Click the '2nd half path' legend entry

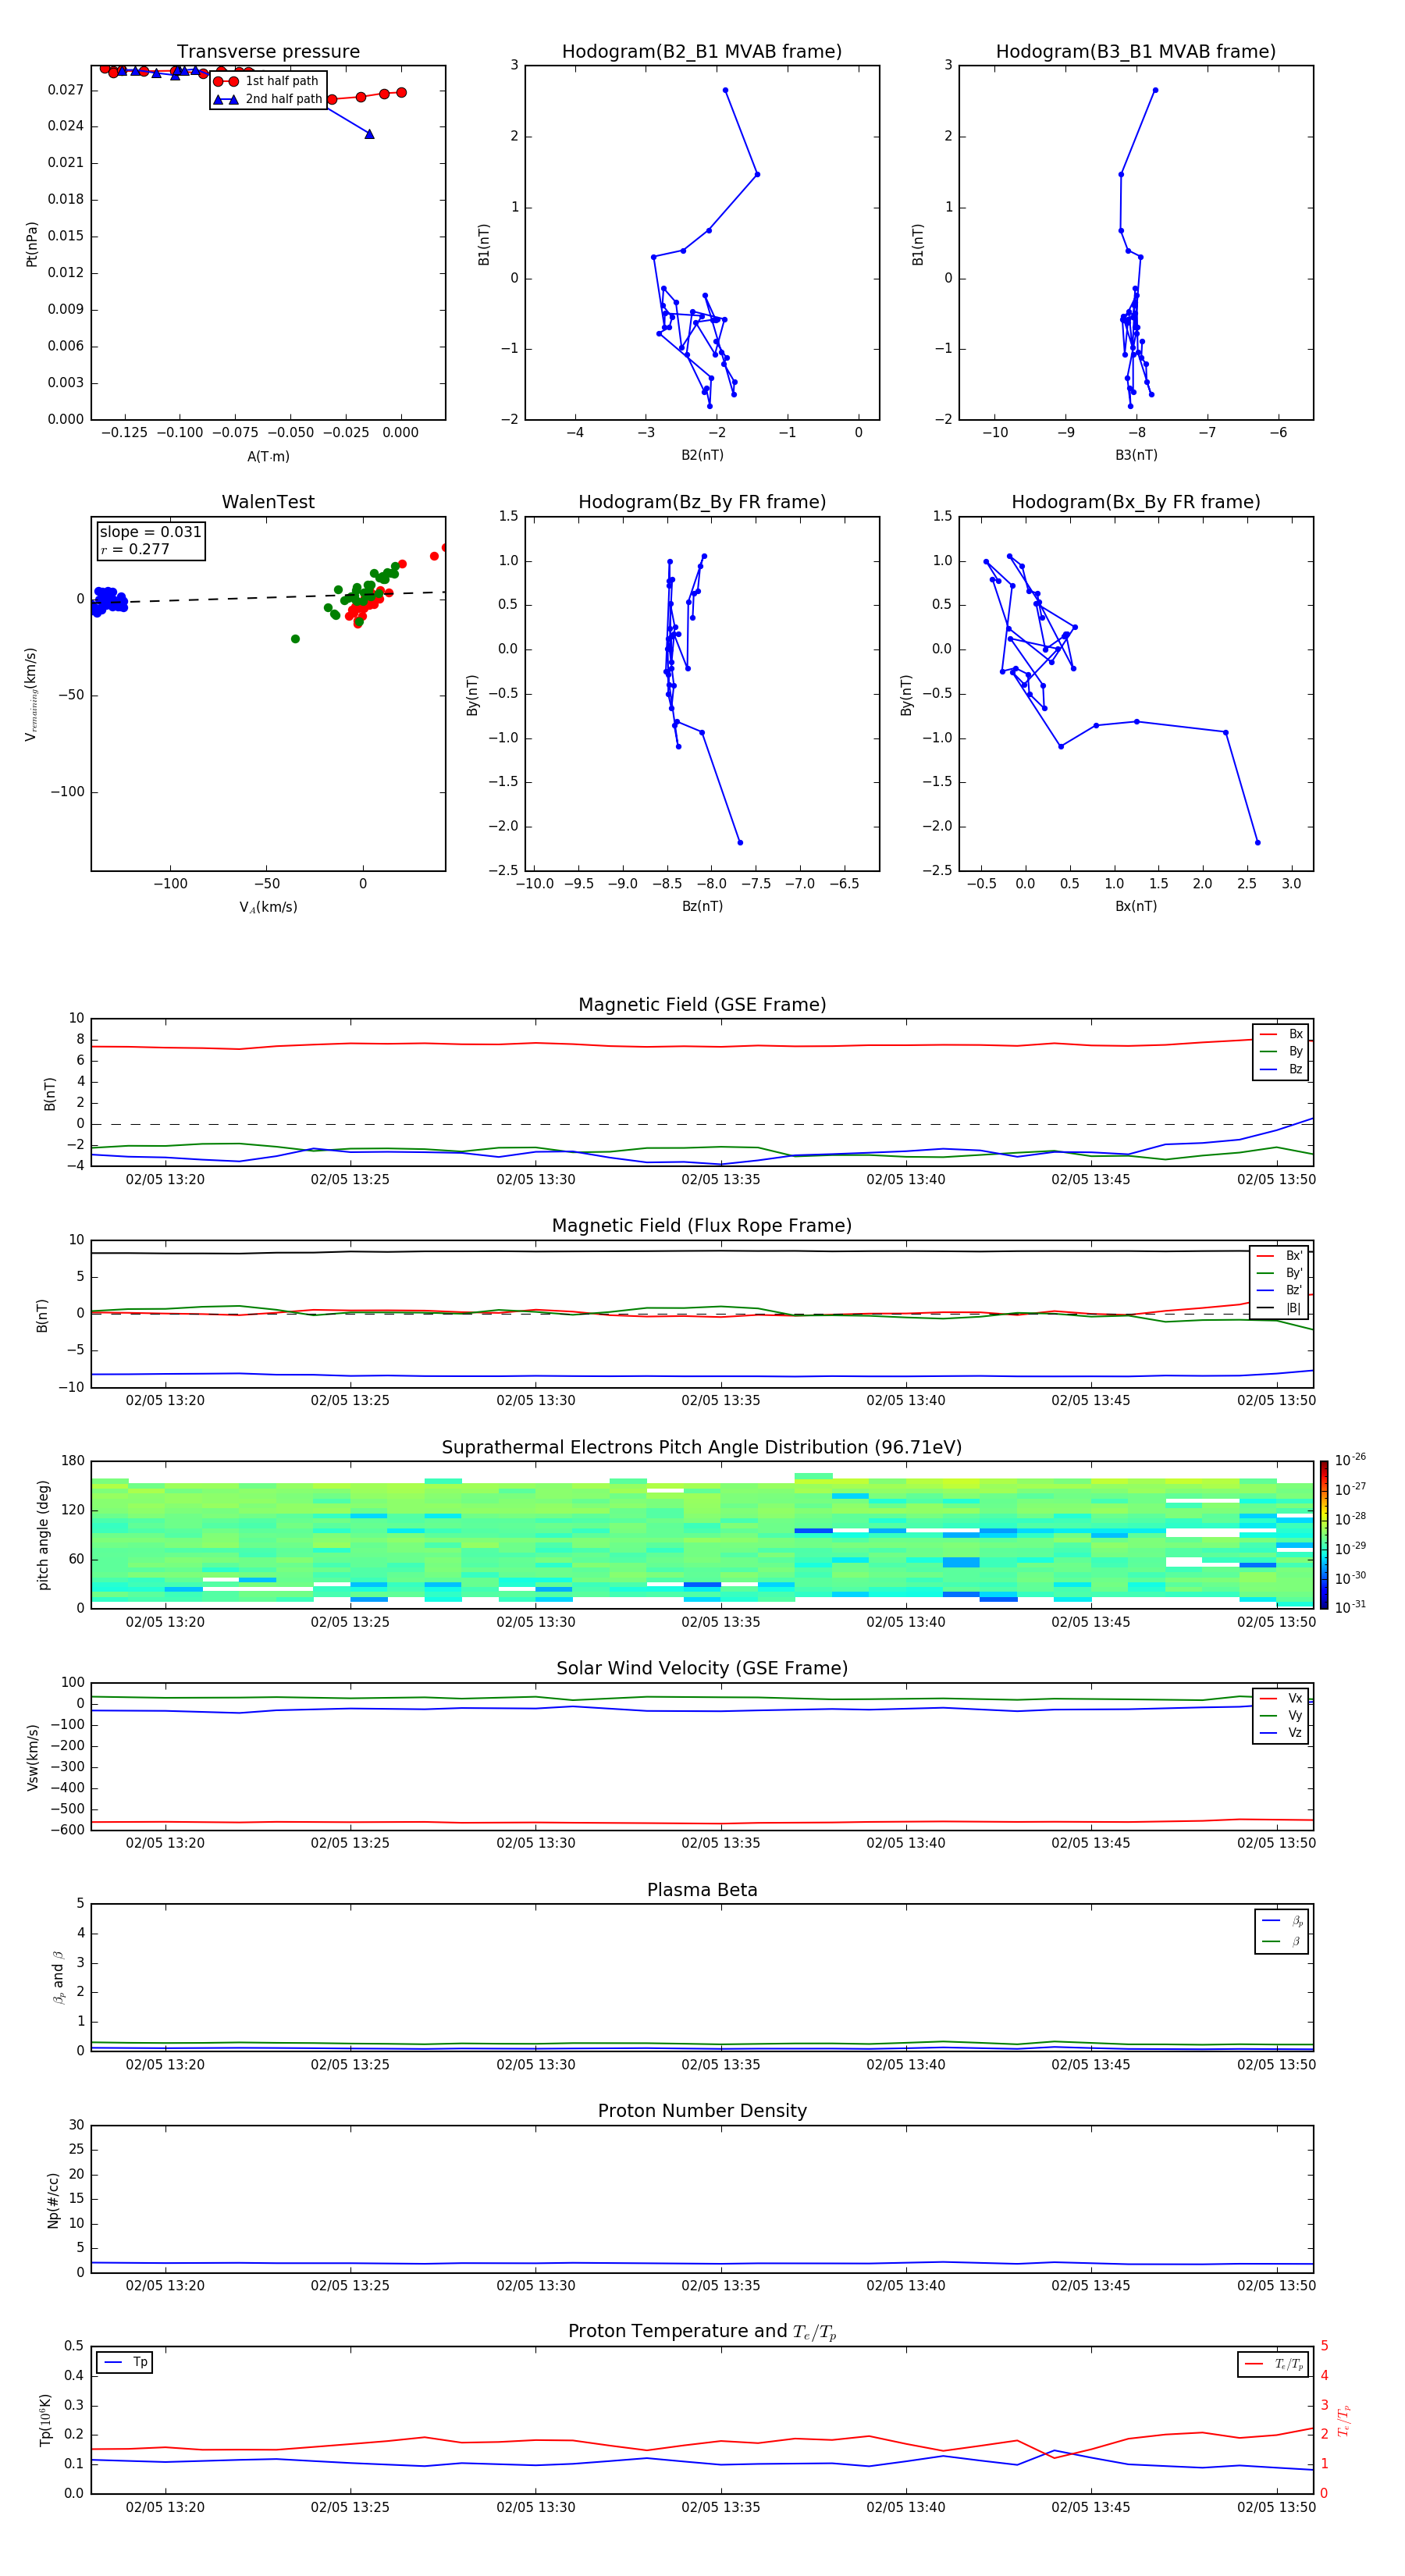[x=268, y=99]
